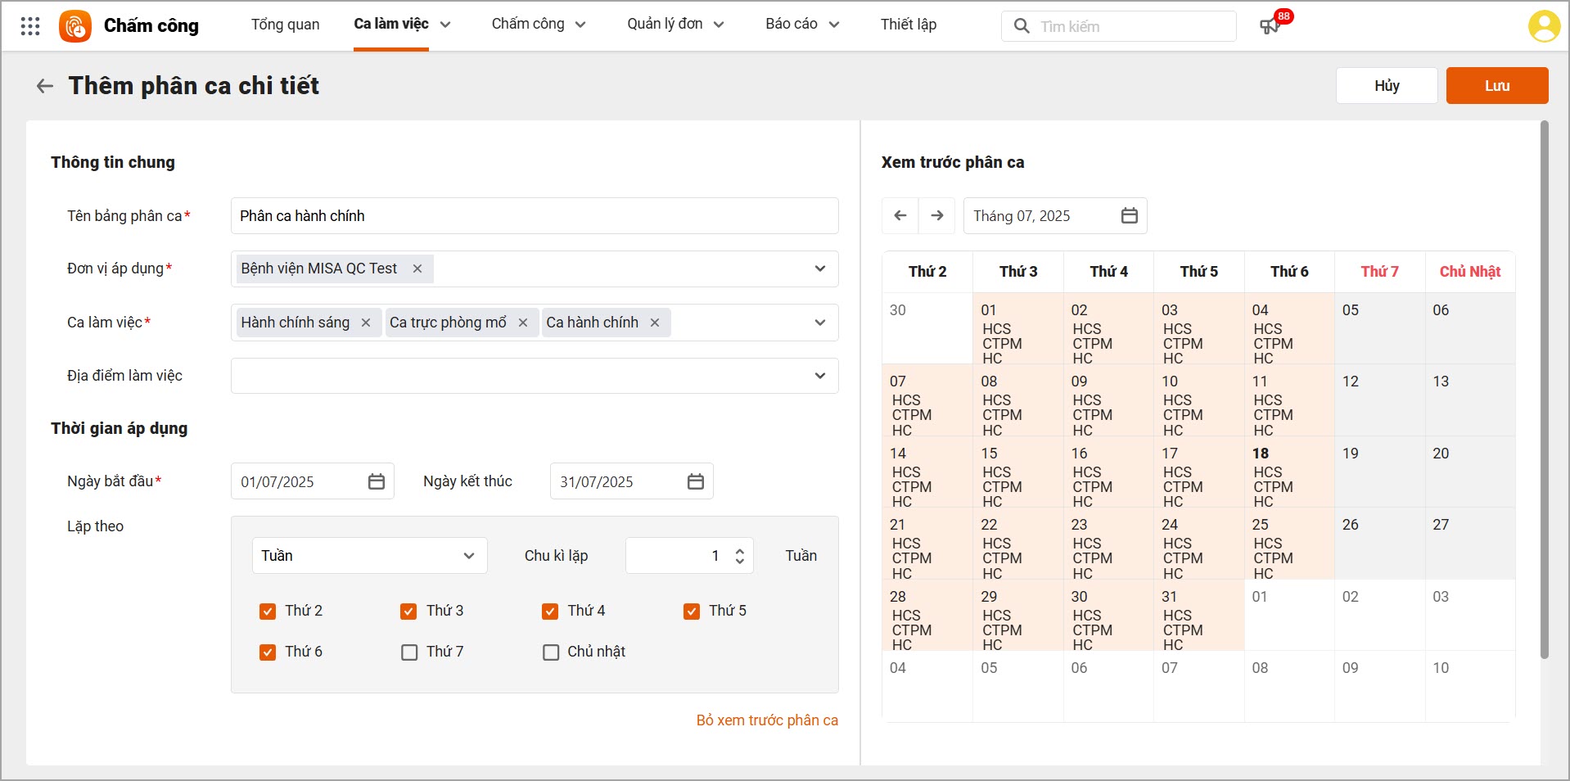The image size is (1570, 781).
Task: Open the user avatar profile
Action: point(1544,26)
